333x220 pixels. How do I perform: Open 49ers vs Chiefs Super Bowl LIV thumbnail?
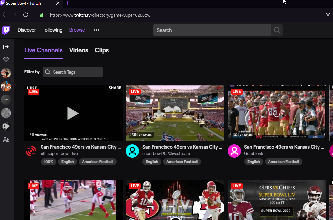[277, 200]
